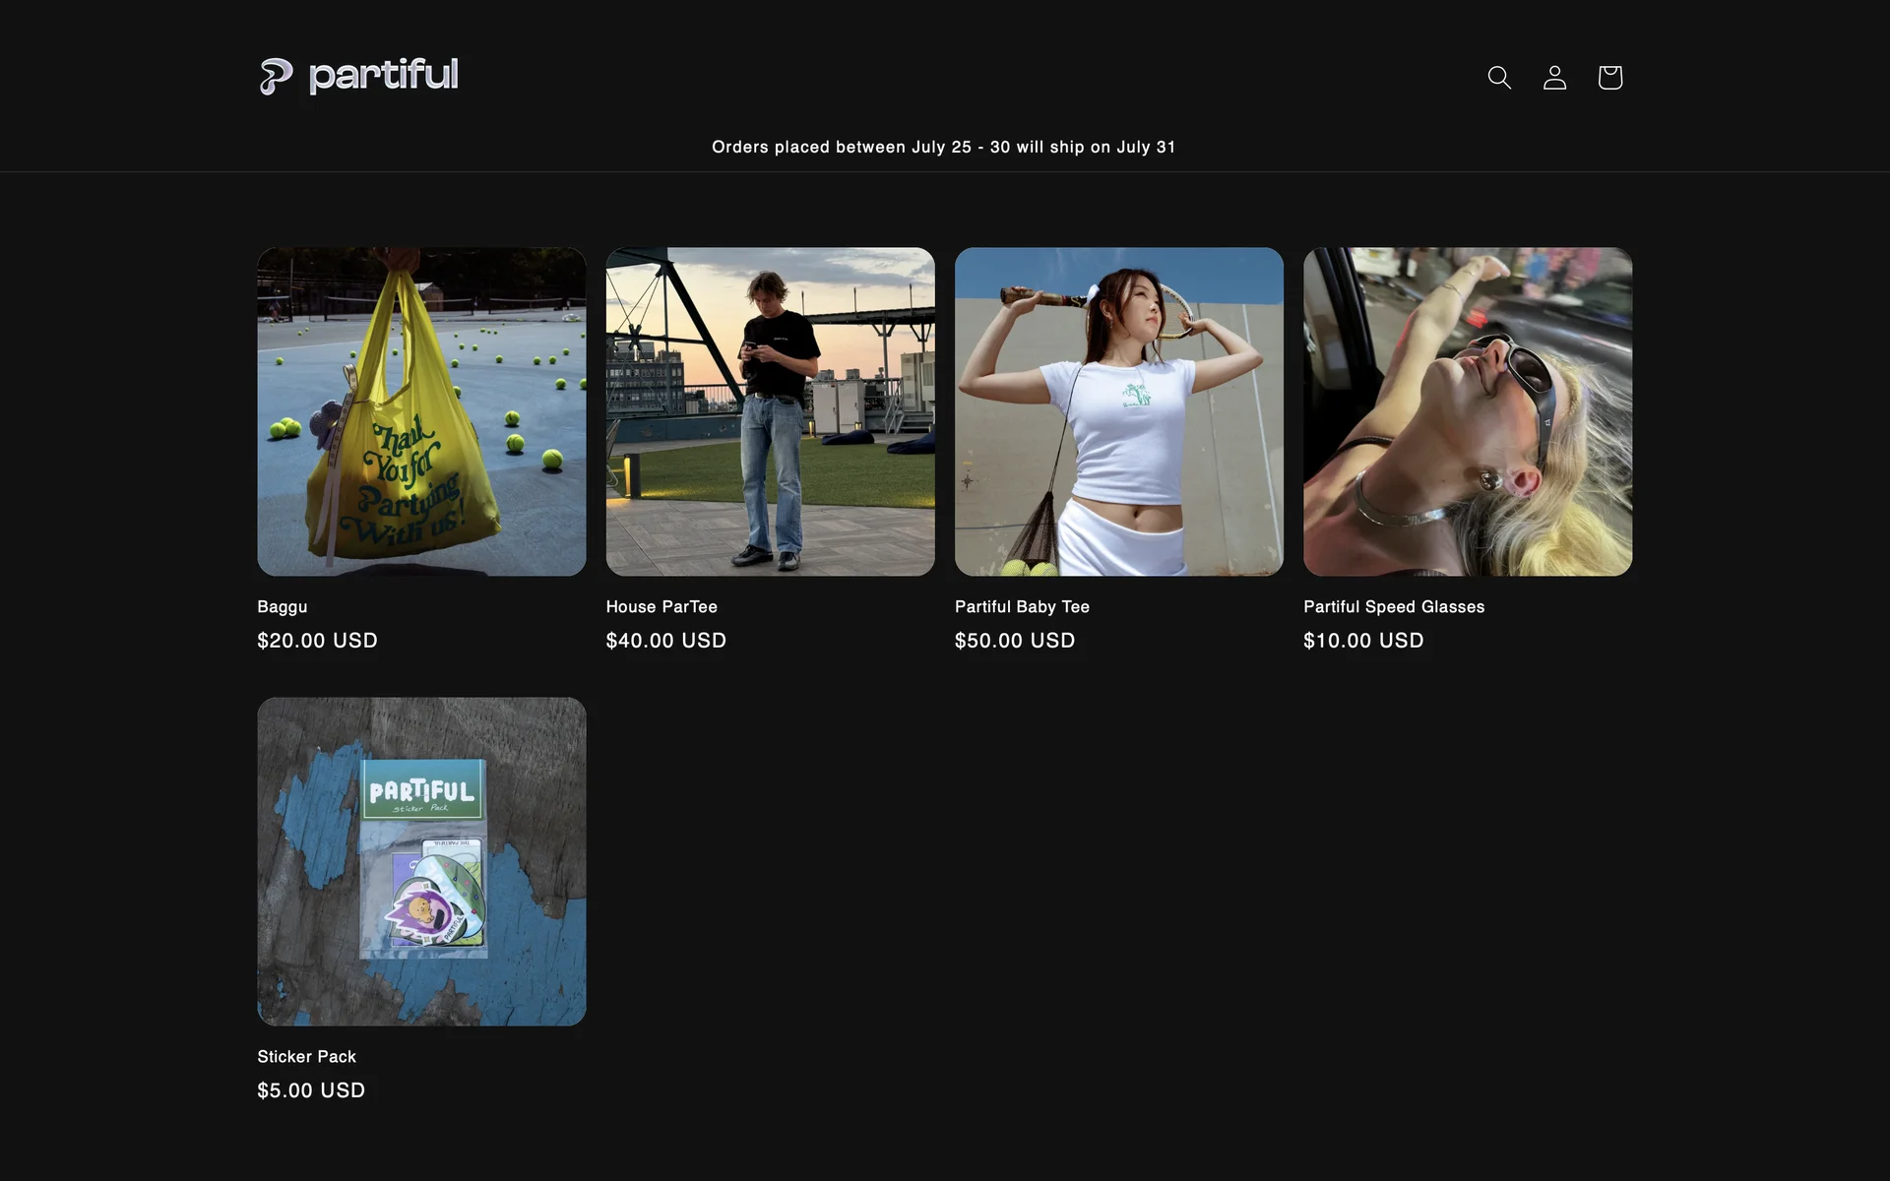Open the shopping cart icon

click(1609, 77)
